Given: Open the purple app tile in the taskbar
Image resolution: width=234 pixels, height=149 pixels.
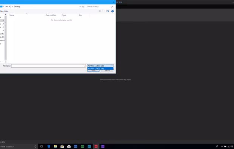Looking at the screenshot, I should (103, 146).
